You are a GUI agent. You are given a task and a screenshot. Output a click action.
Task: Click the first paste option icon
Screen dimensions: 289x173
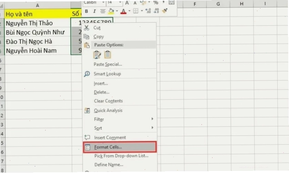(x=97, y=55)
